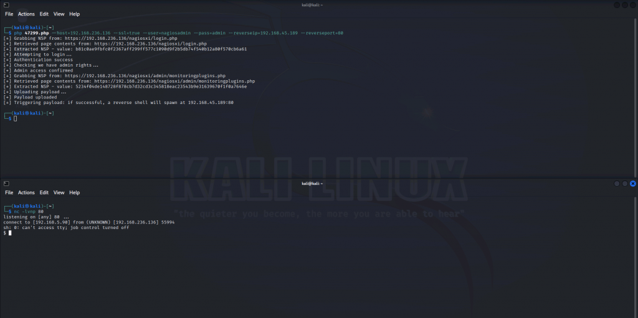Click 'Attempting to login...' line
The width and height of the screenshot is (638, 318).
pos(37,55)
